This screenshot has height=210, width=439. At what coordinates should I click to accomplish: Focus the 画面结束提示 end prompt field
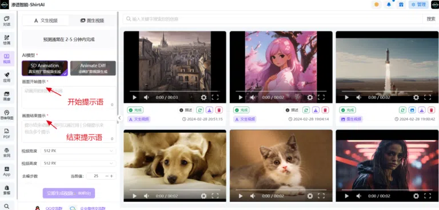(x=69, y=132)
